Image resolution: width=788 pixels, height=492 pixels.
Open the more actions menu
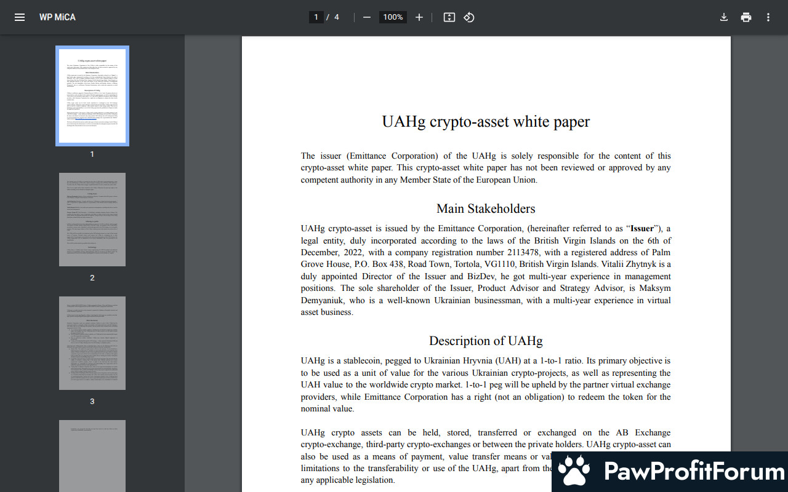click(768, 17)
